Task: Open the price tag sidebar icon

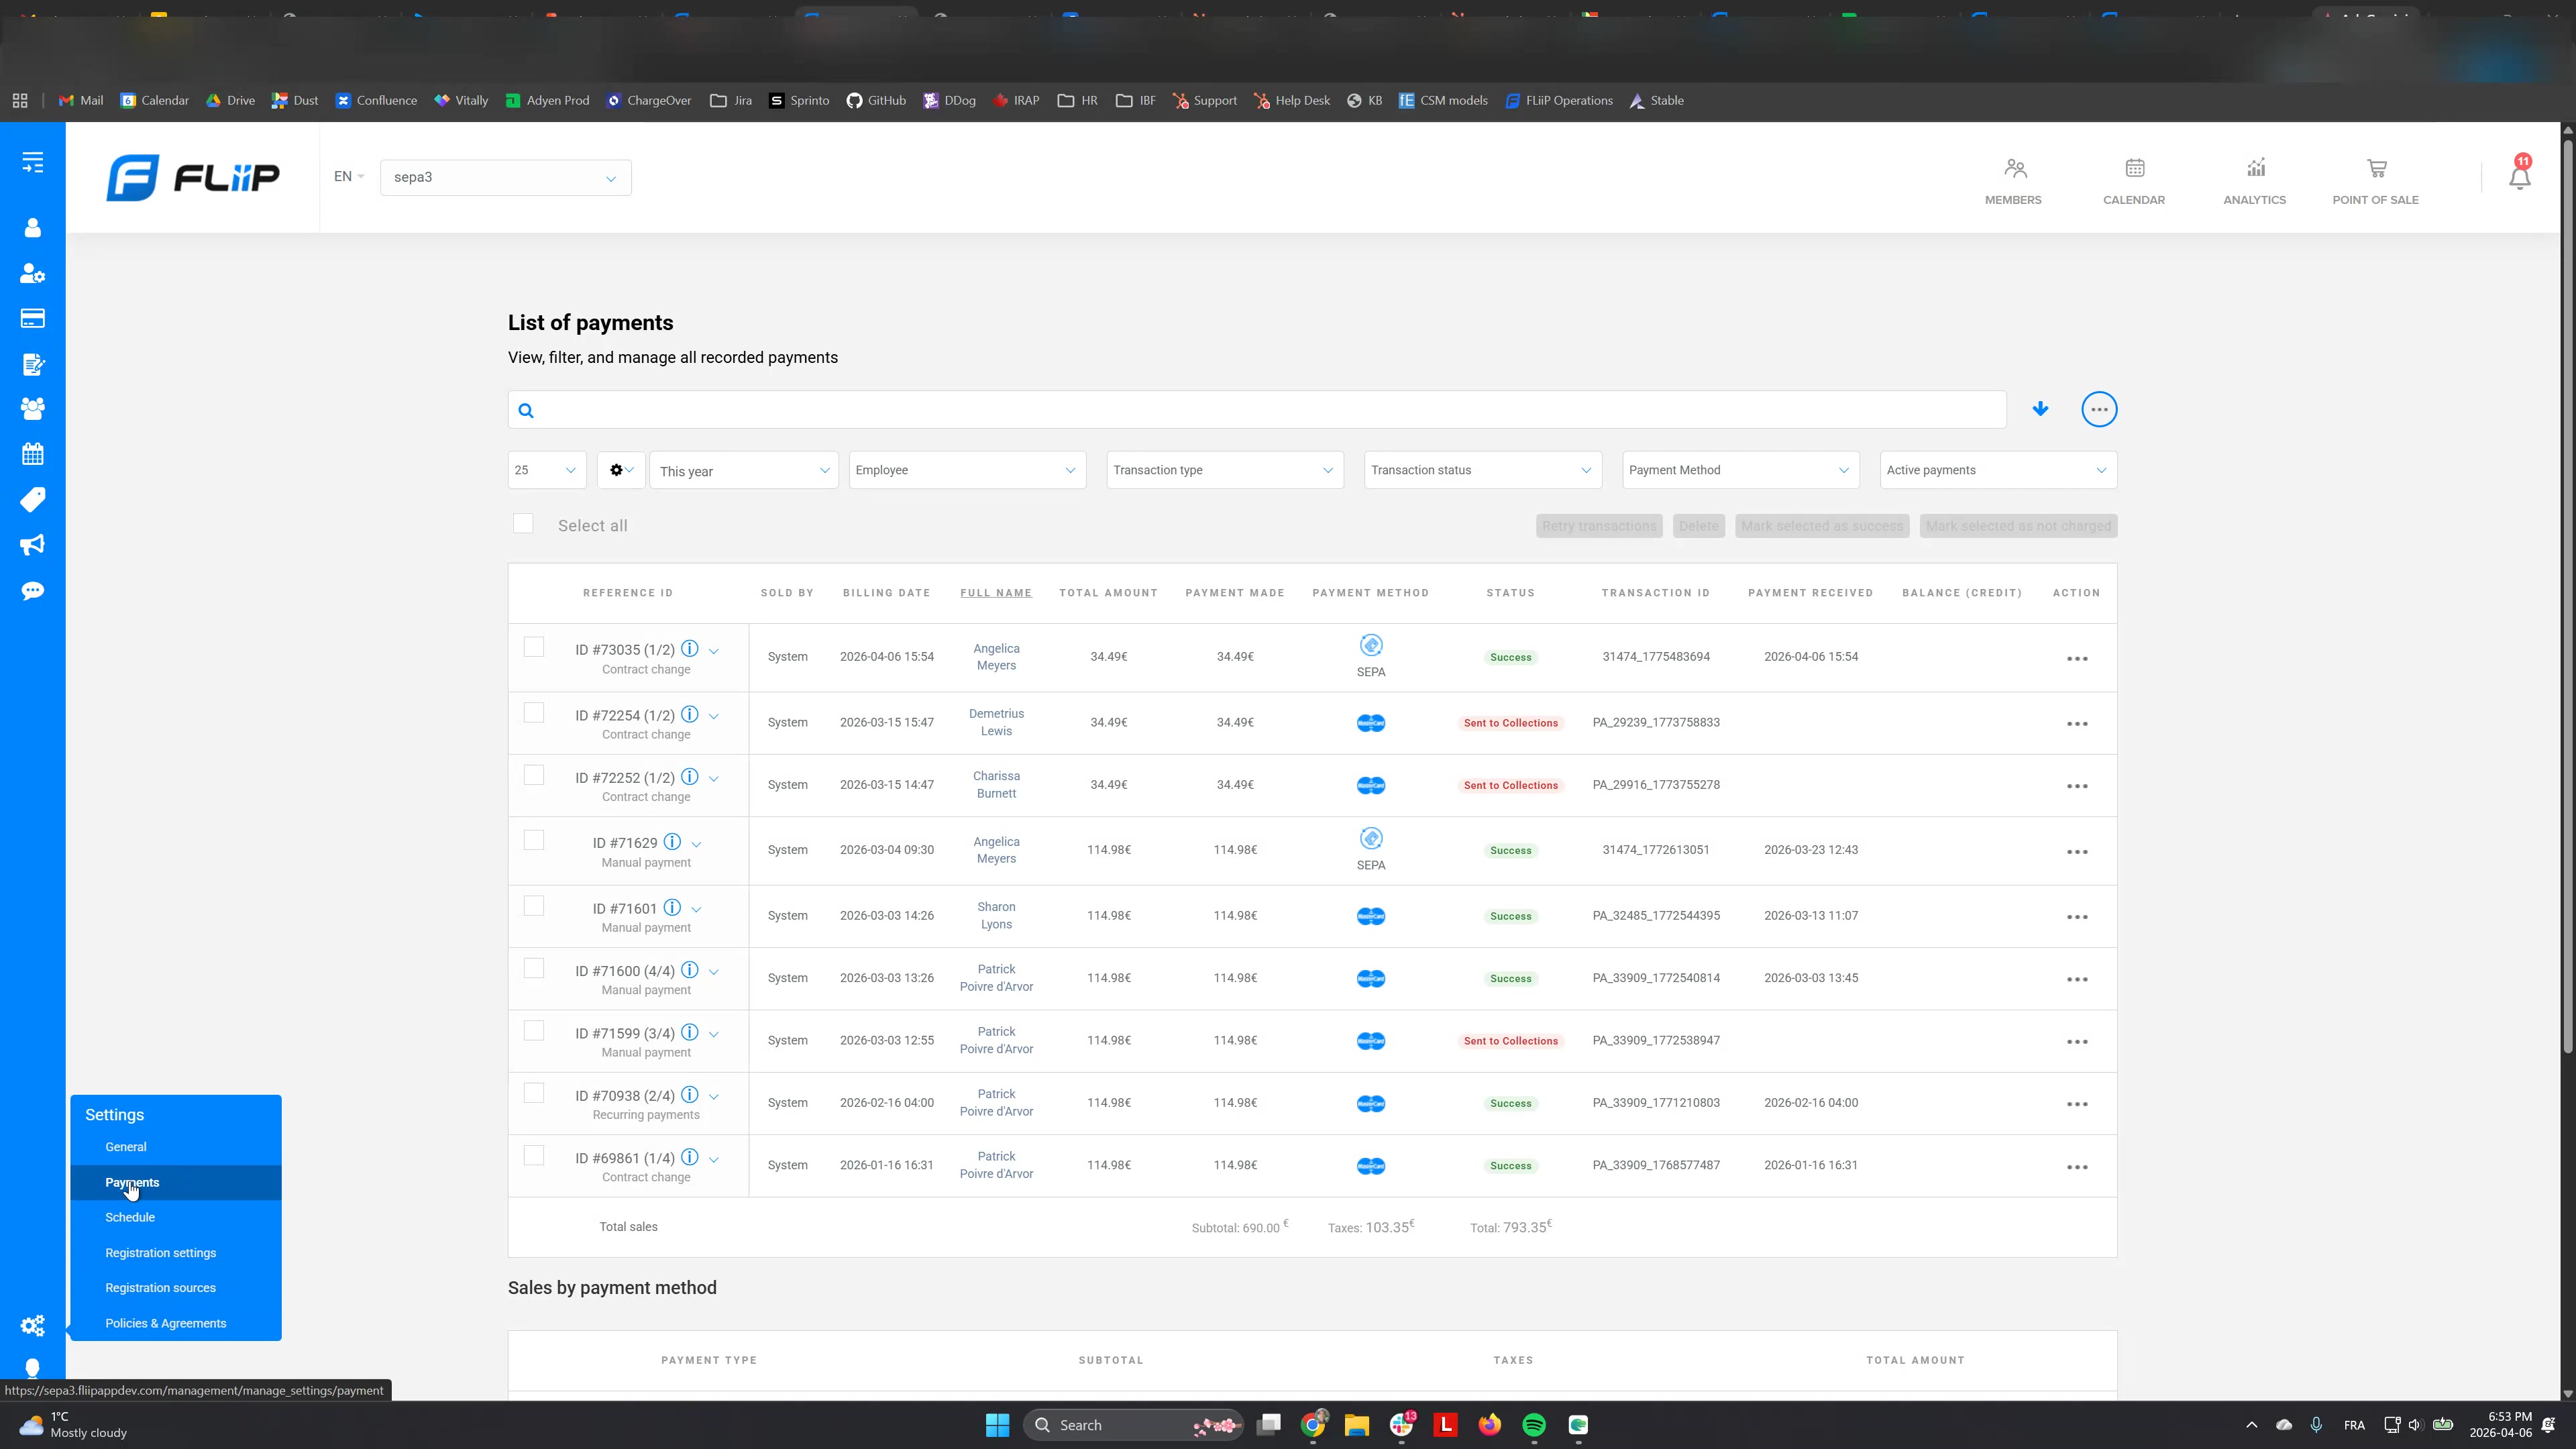Action: click(x=33, y=499)
